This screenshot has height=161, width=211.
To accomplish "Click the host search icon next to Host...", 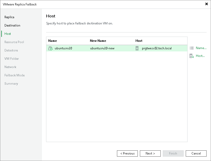I will point(192,56).
